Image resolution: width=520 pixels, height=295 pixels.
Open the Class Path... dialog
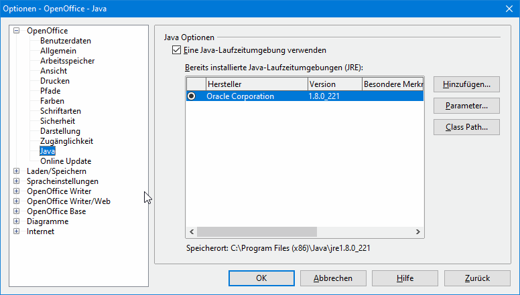pos(466,127)
